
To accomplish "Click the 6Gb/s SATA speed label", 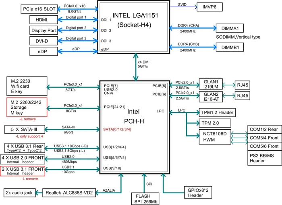I will point(68,132).
